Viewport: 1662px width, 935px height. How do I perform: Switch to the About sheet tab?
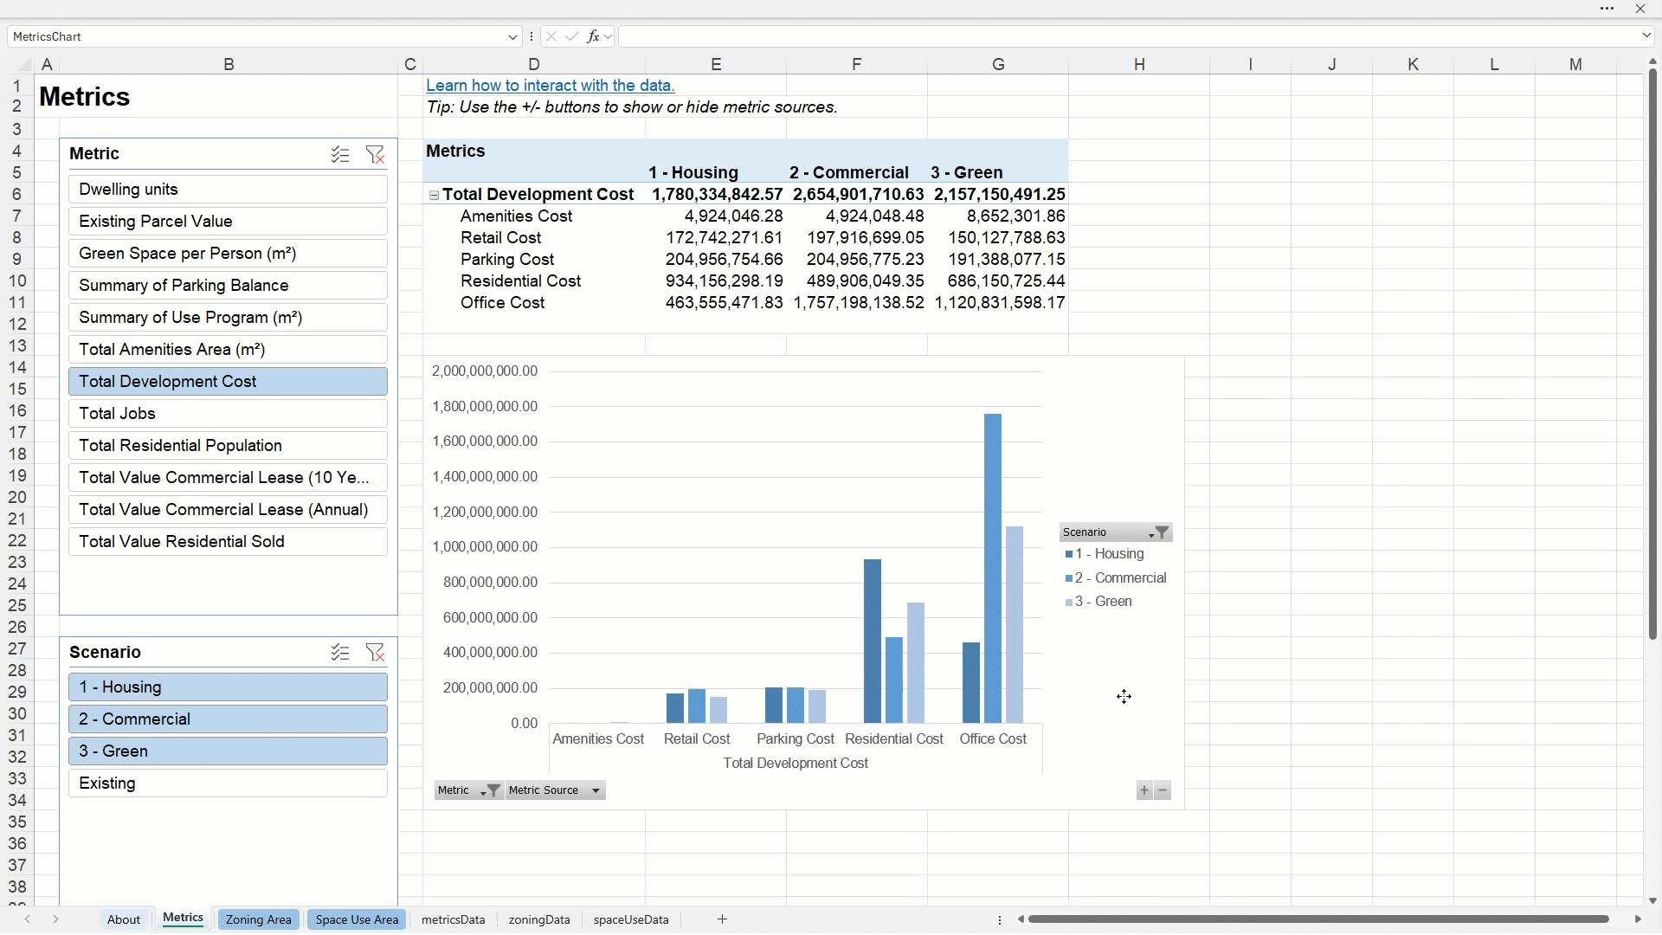pyautogui.click(x=124, y=920)
